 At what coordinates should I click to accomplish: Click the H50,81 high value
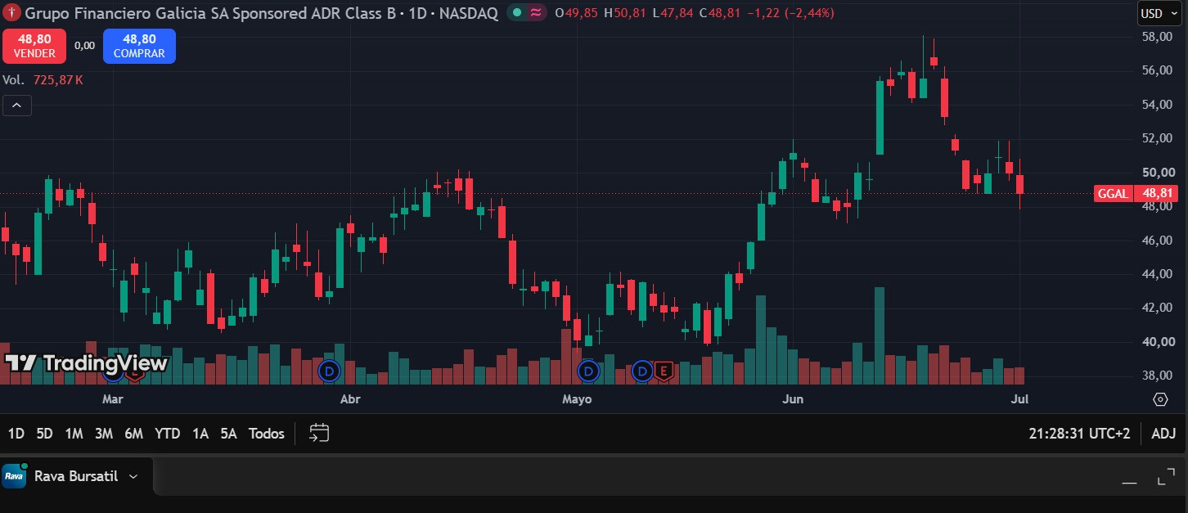click(626, 13)
